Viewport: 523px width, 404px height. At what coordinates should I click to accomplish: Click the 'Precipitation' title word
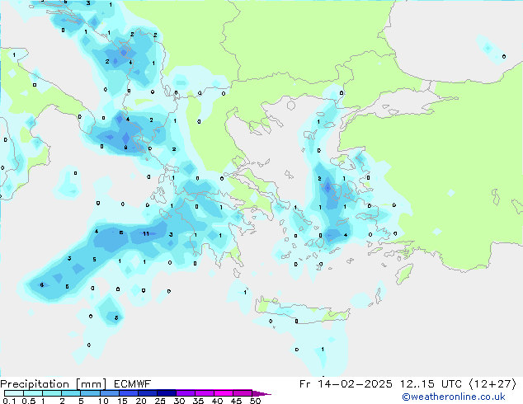pyautogui.click(x=35, y=384)
